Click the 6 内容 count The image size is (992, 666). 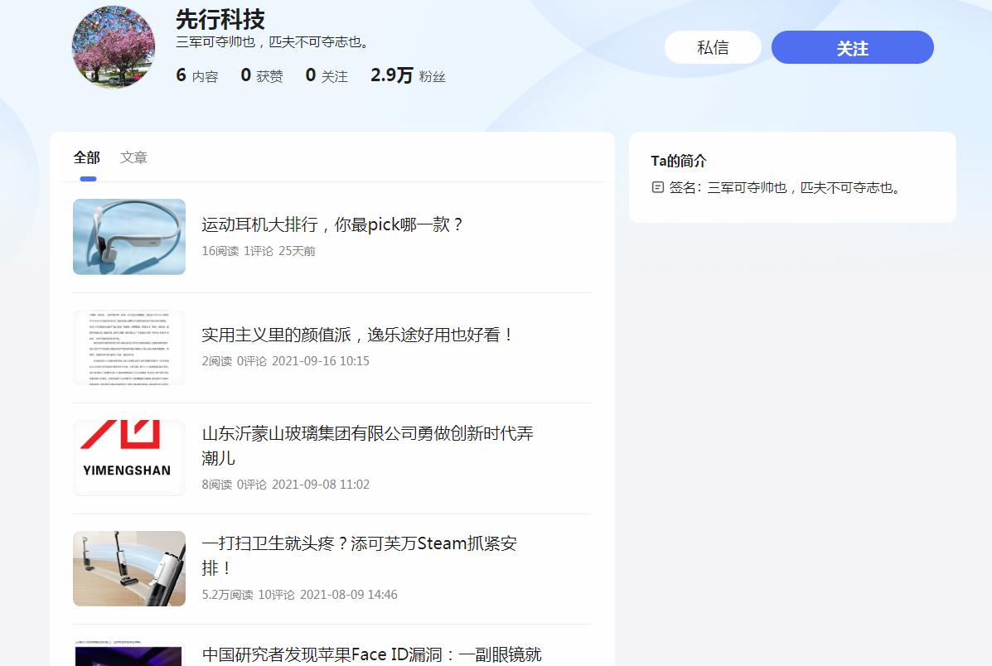pos(196,75)
